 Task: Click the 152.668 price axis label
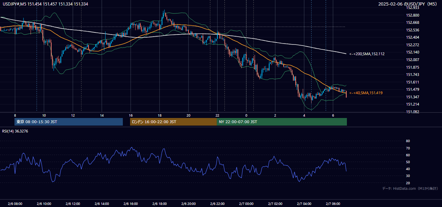coord(413,23)
